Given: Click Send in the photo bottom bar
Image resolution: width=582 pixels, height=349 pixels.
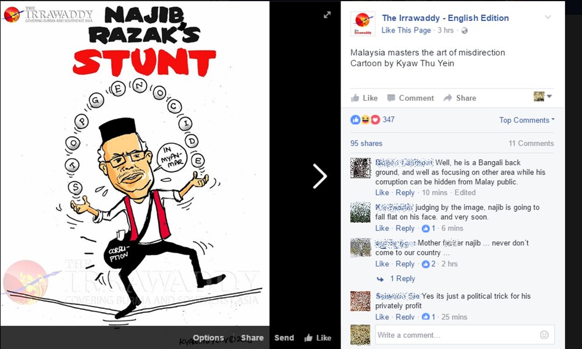Looking at the screenshot, I should coord(284,338).
